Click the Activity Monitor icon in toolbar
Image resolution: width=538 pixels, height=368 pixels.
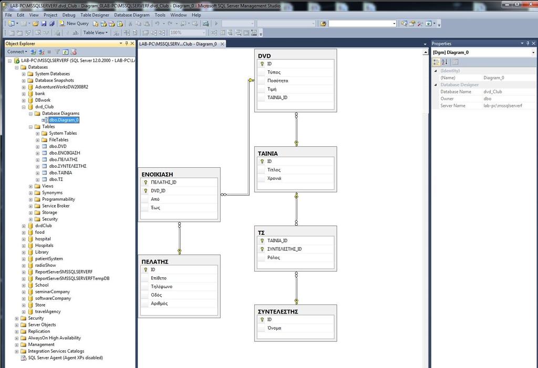tap(205, 24)
